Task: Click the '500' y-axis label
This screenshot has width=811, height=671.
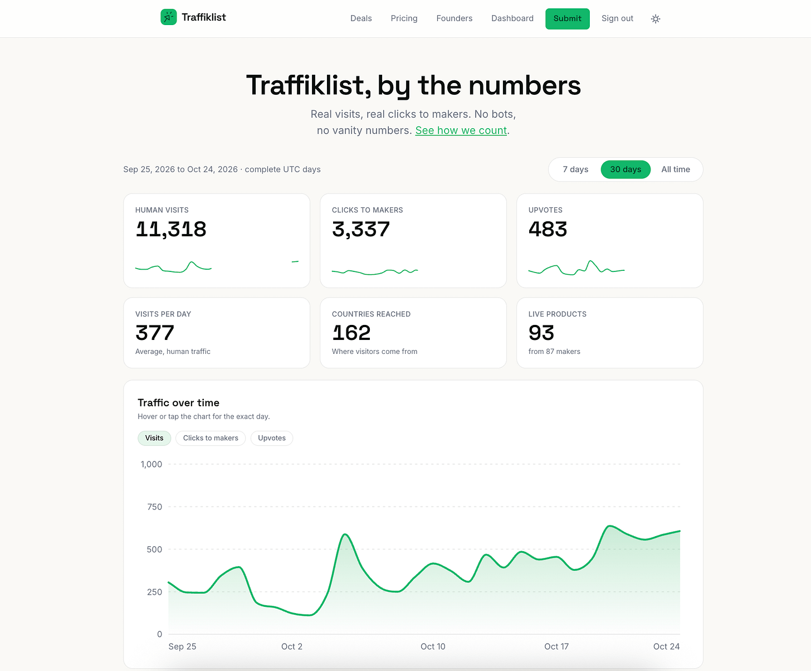Action: coord(155,550)
